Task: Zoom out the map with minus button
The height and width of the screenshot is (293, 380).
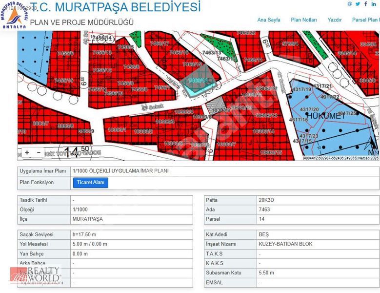Action: (x=39, y=152)
